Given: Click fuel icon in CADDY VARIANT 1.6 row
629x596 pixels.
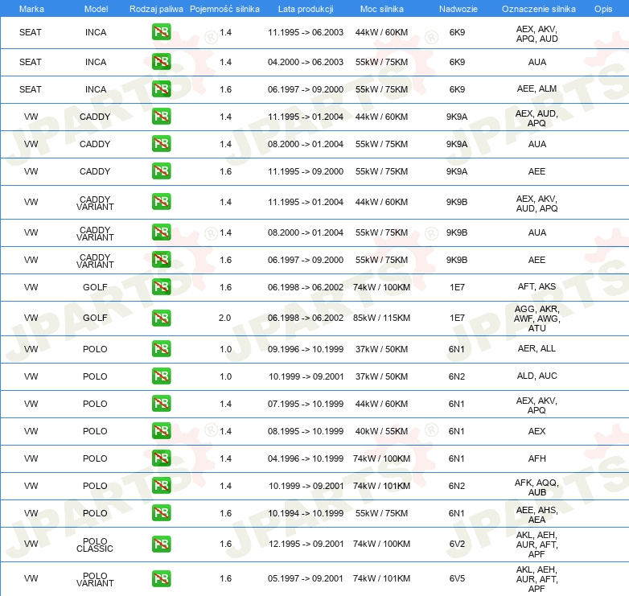Looking at the screenshot, I should pyautogui.click(x=161, y=260).
